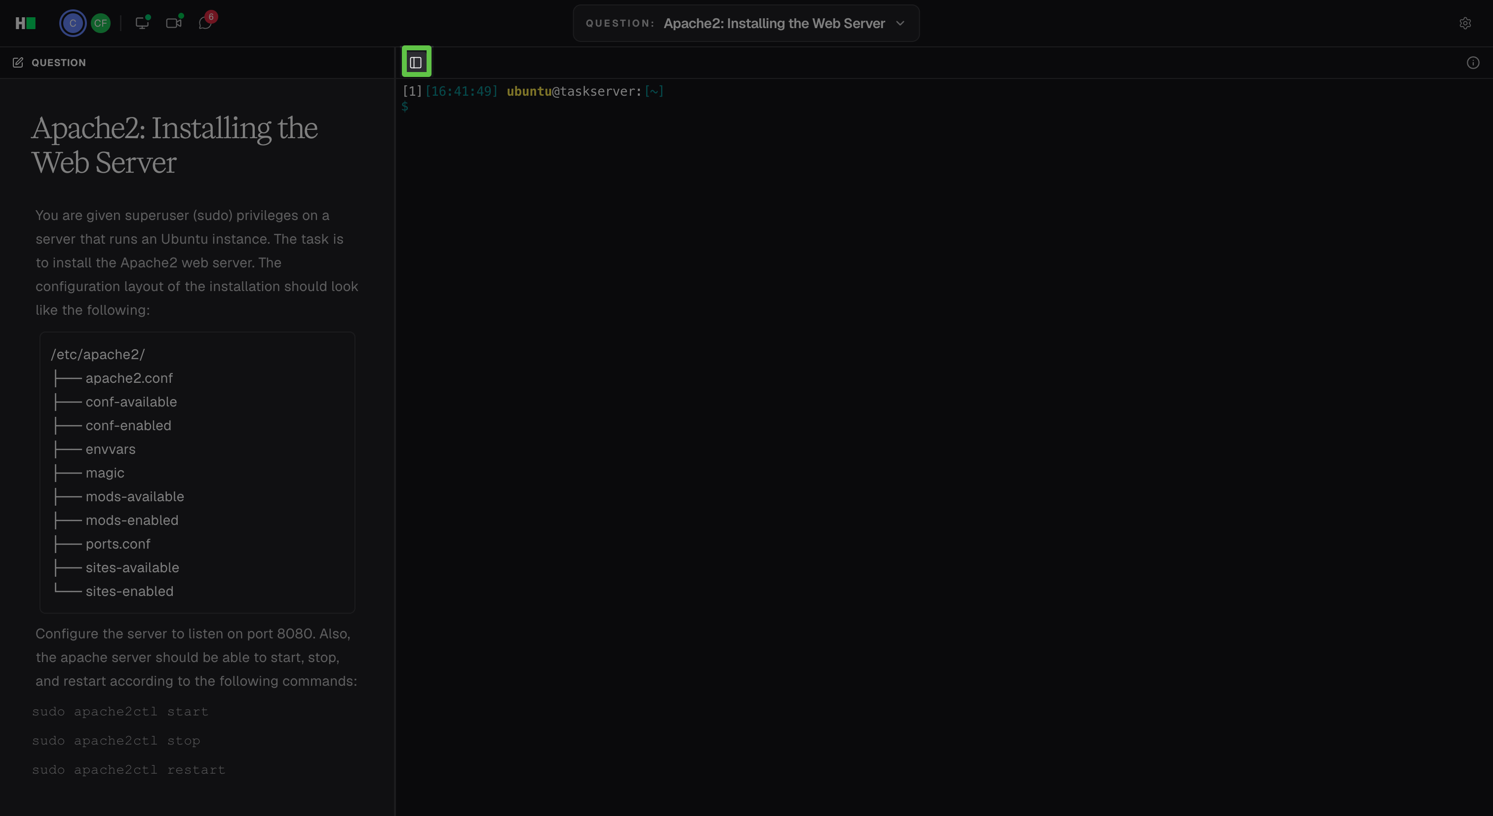Click 'magic' in the layout tree
This screenshot has width=1493, height=816.
[105, 473]
